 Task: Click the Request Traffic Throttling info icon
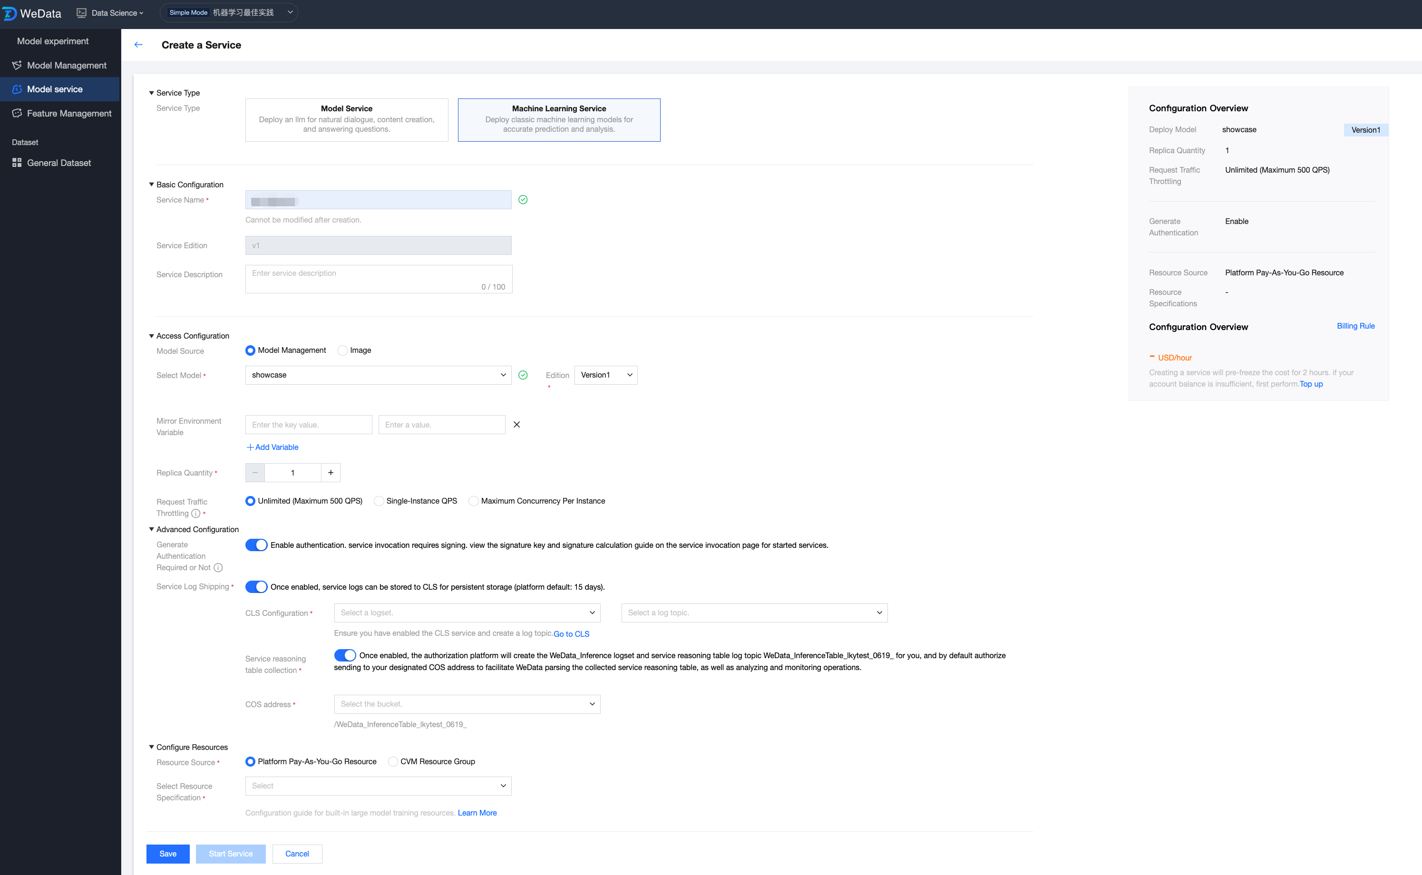(x=195, y=513)
